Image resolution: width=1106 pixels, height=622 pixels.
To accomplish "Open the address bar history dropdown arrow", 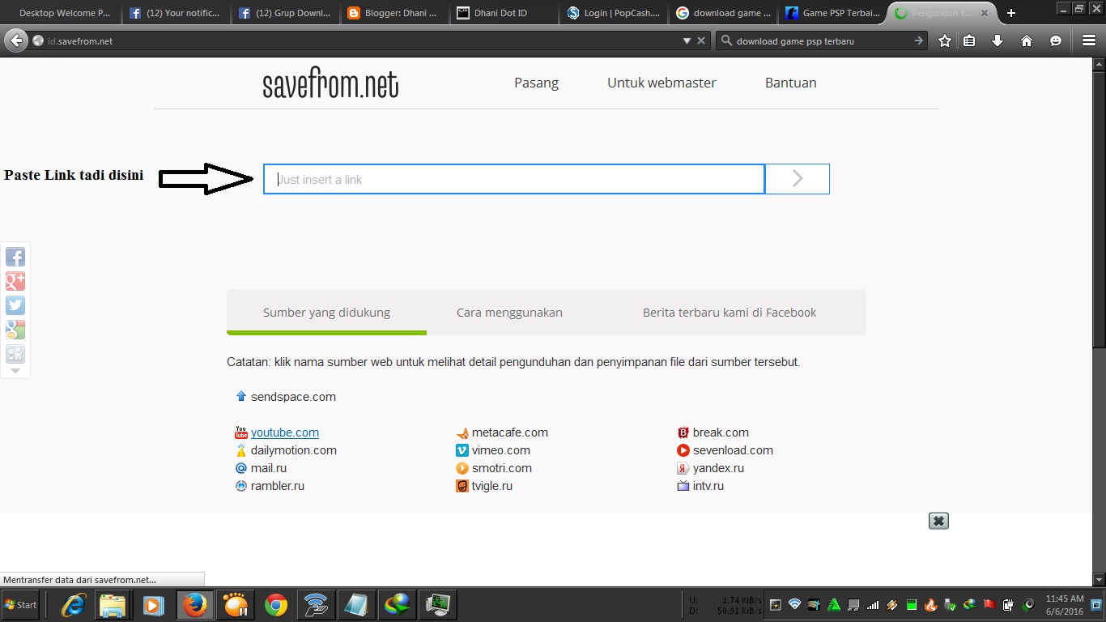I will pyautogui.click(x=687, y=40).
